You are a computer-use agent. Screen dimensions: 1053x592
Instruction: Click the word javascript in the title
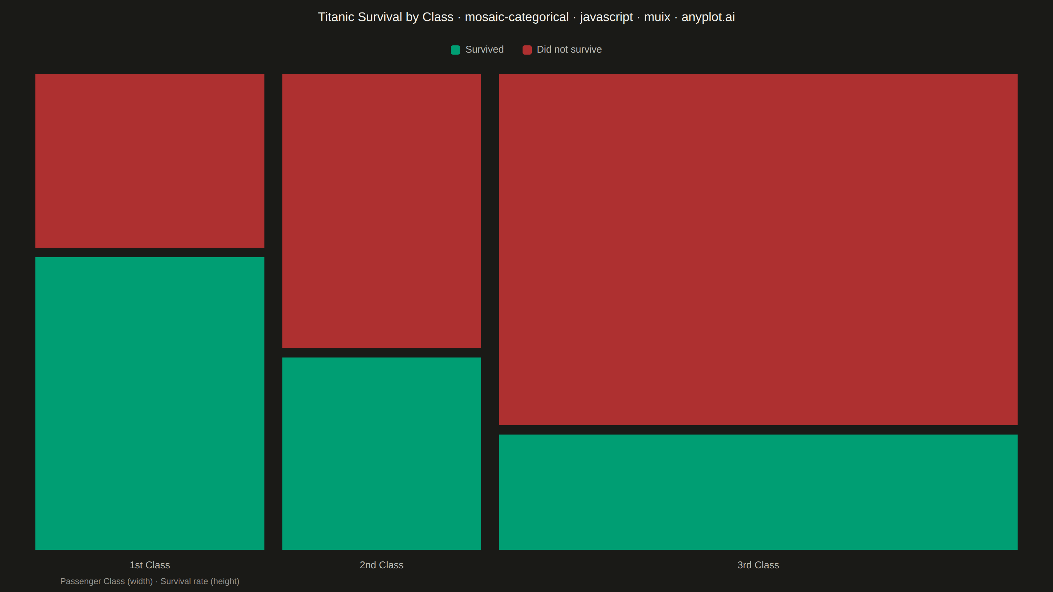click(606, 17)
